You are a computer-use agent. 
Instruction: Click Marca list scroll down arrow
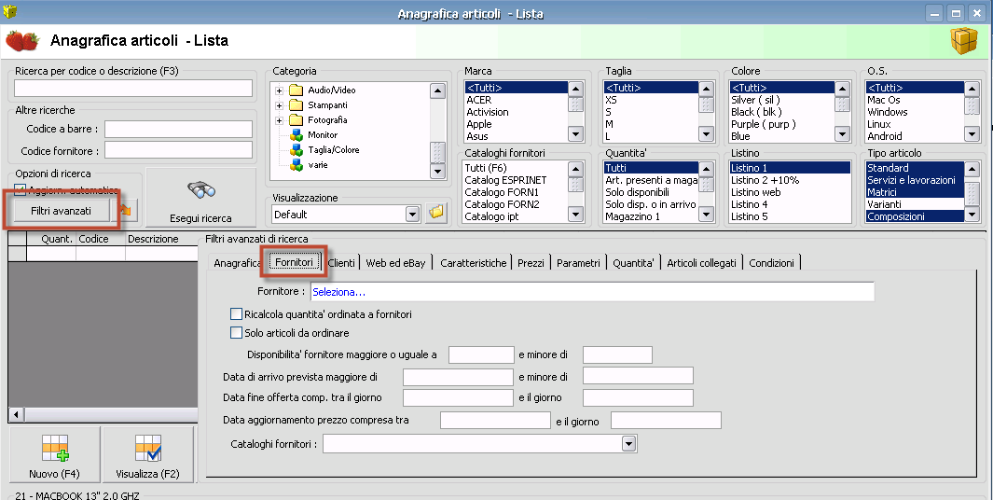[575, 133]
